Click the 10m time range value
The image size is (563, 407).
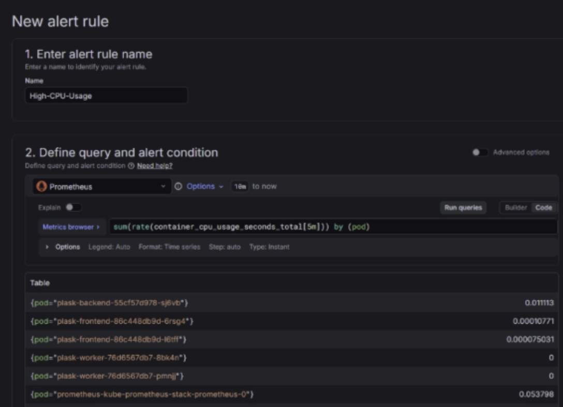click(239, 187)
